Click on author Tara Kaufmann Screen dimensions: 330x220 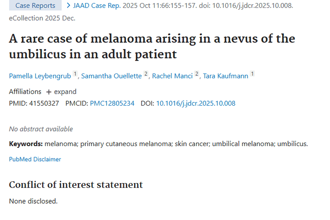tap(226, 76)
